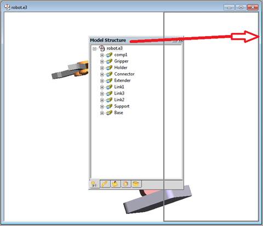Viewport: 263px width, 226px height.
Task: Open the yellow bucket-shaped tab icon
Action: click(x=115, y=184)
